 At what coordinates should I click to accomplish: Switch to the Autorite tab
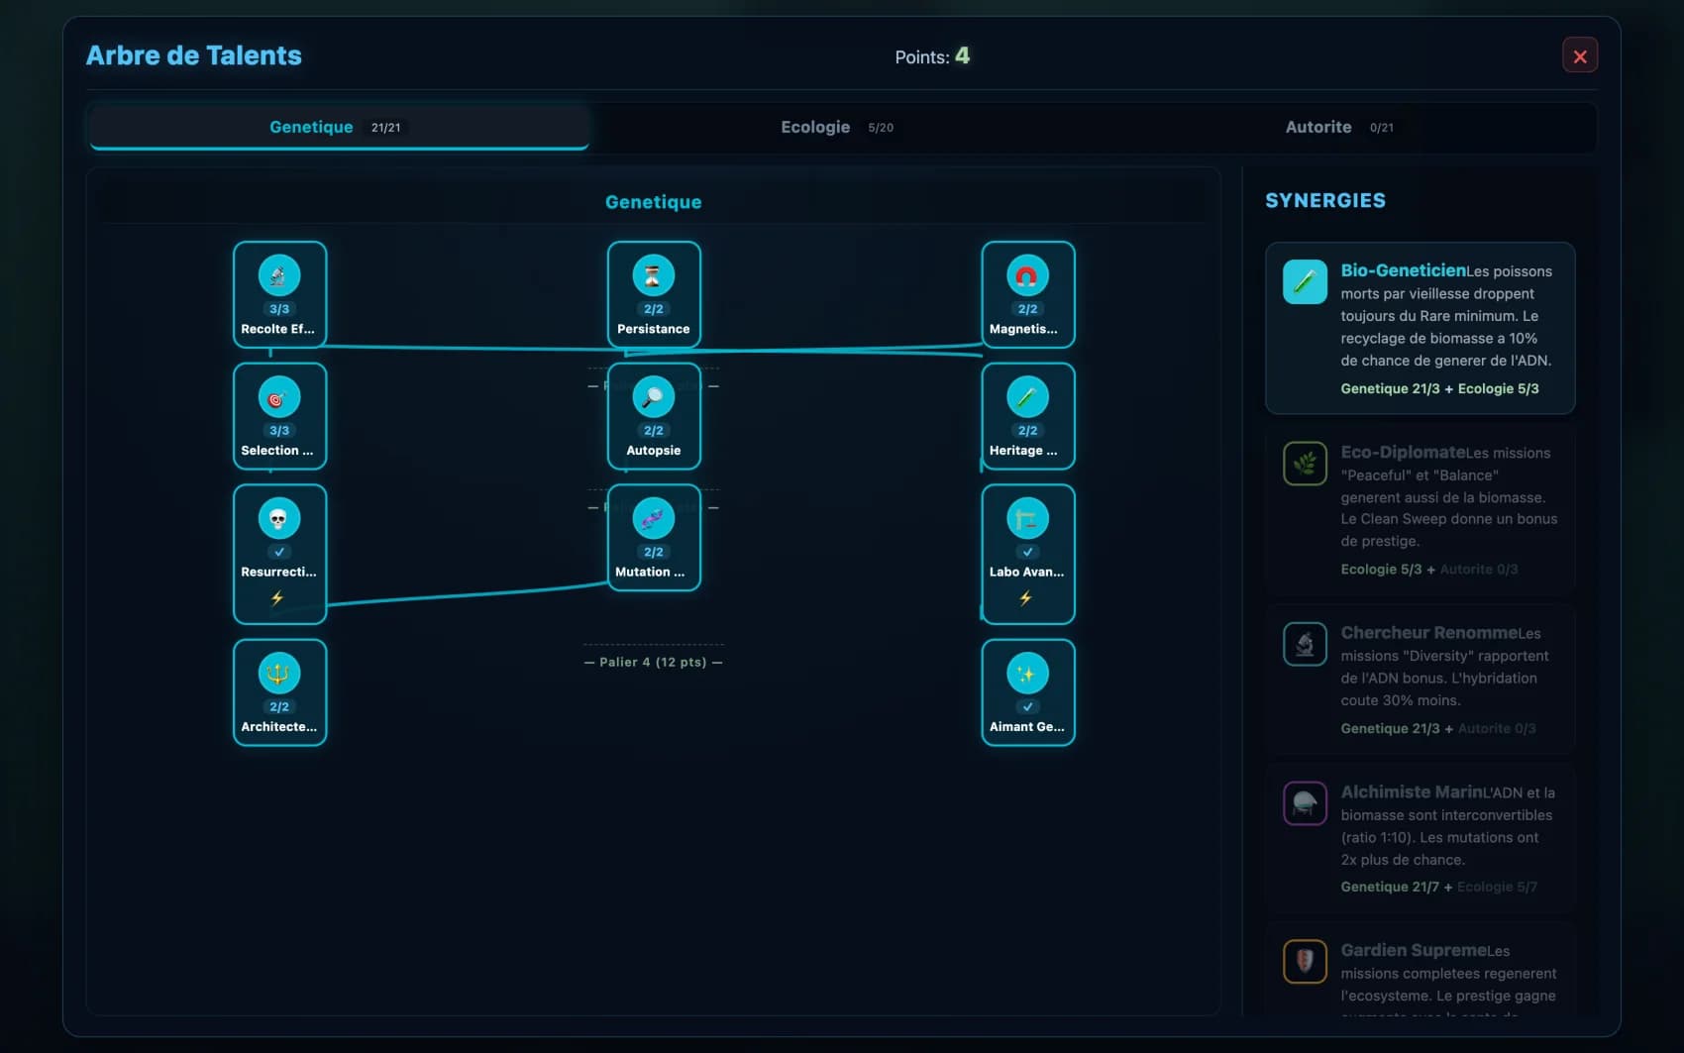coord(1339,127)
